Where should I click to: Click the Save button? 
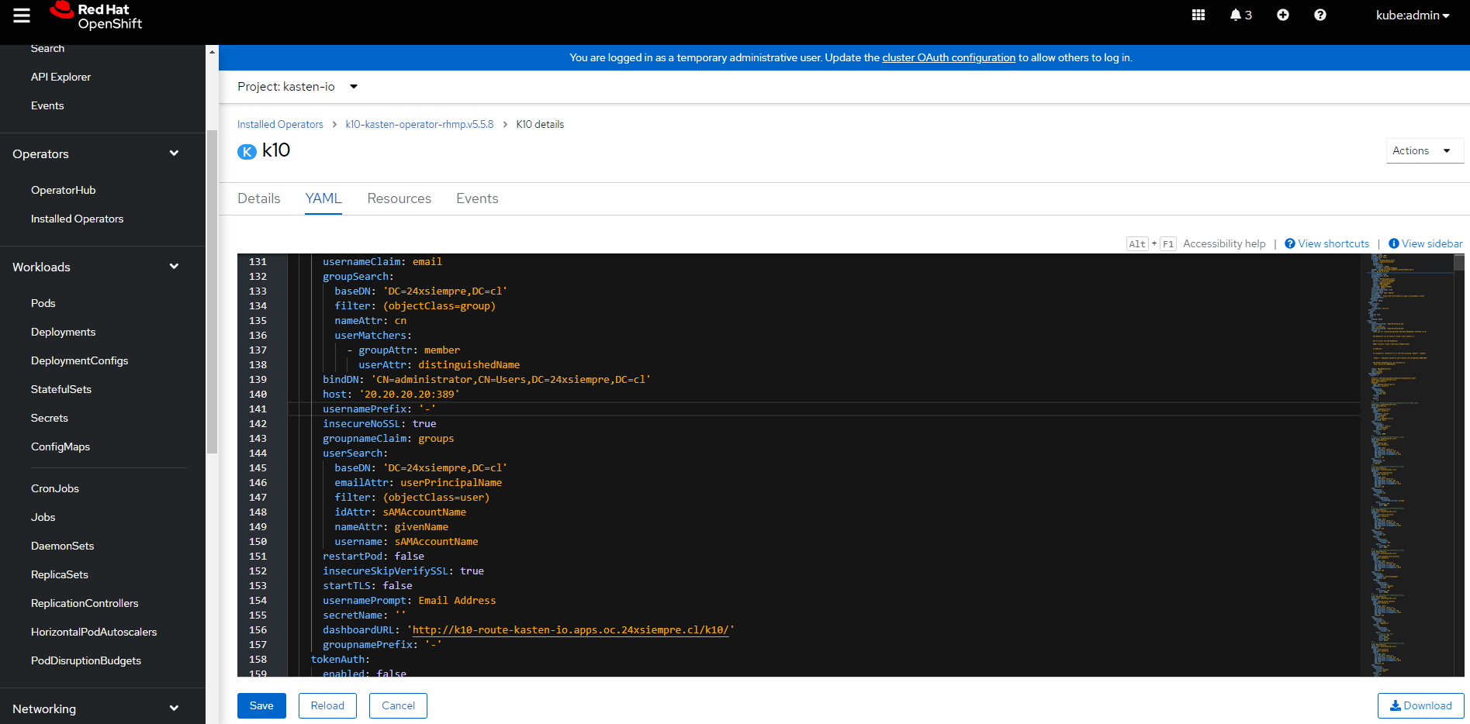261,705
